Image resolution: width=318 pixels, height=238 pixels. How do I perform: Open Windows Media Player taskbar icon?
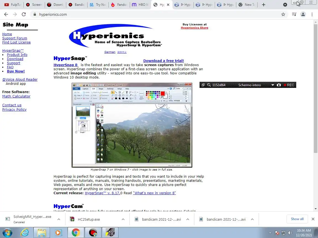coord(58,232)
